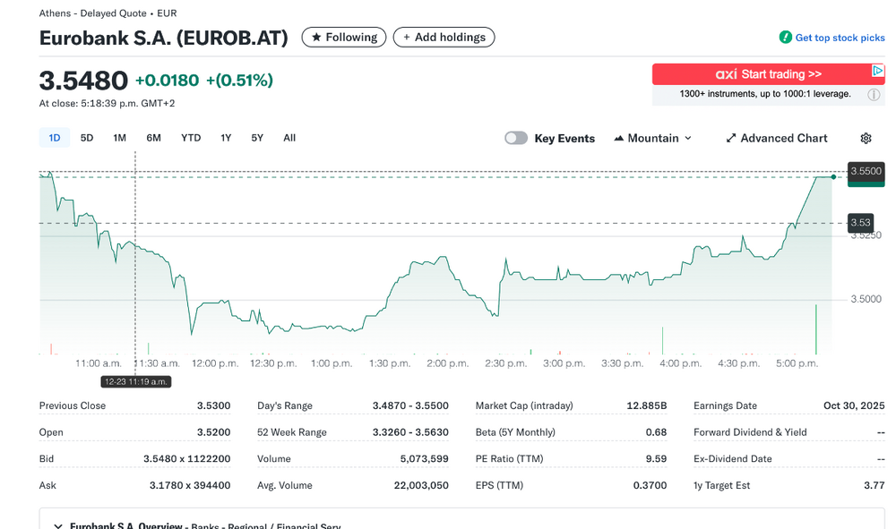Click the 3.5500 price label on chart
The height and width of the screenshot is (529, 896).
pyautogui.click(x=866, y=171)
